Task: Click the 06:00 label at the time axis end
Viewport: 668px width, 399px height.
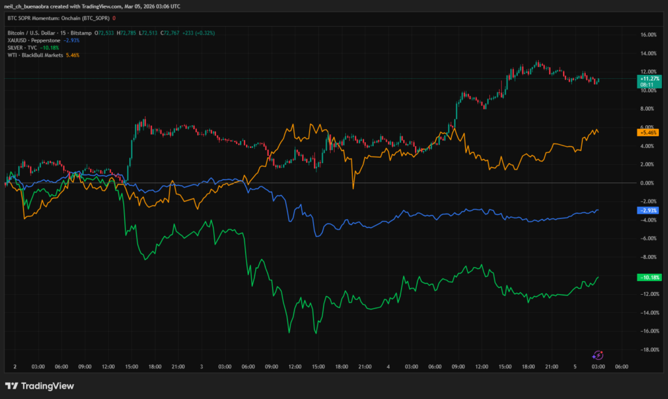Action: click(621, 367)
